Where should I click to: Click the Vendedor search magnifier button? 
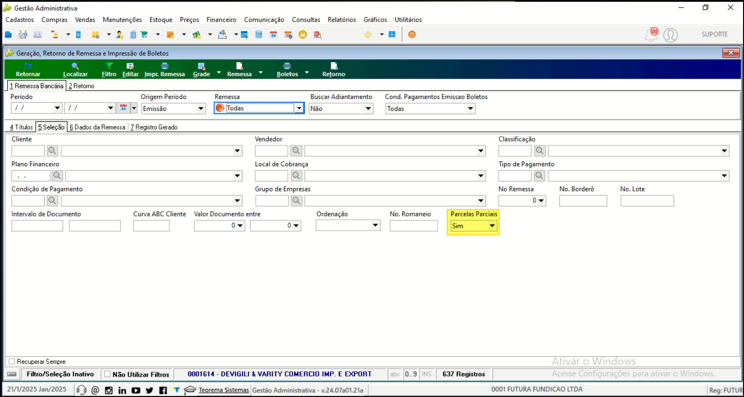click(x=297, y=151)
